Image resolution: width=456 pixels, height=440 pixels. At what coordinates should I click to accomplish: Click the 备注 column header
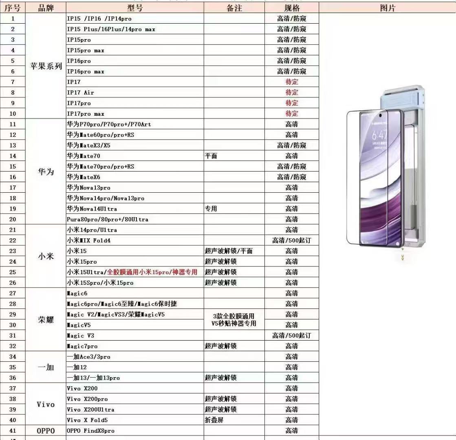tap(234, 8)
